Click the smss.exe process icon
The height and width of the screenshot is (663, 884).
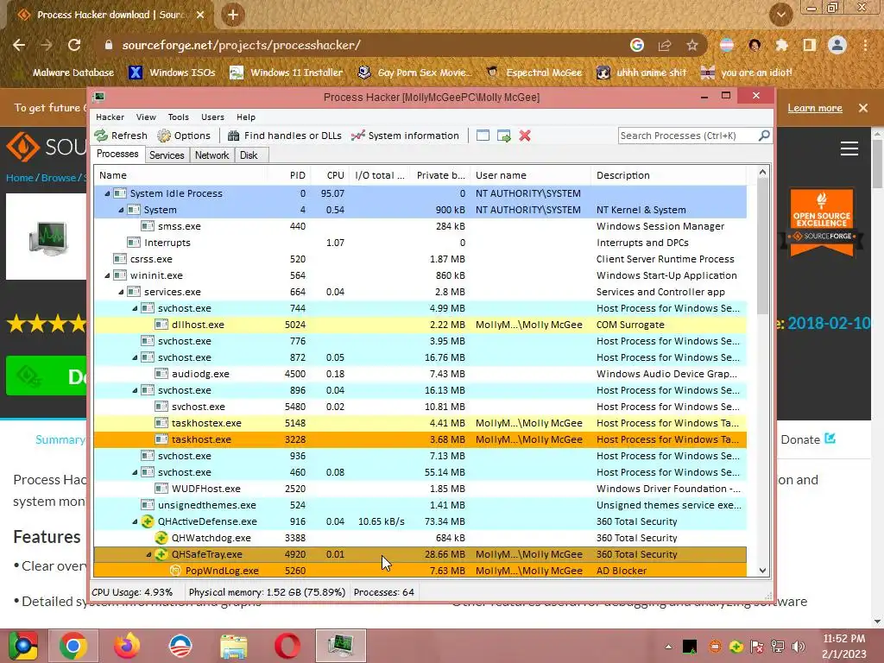[x=147, y=226]
